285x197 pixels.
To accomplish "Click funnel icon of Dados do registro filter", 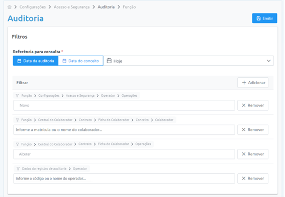I will pos(18,169).
